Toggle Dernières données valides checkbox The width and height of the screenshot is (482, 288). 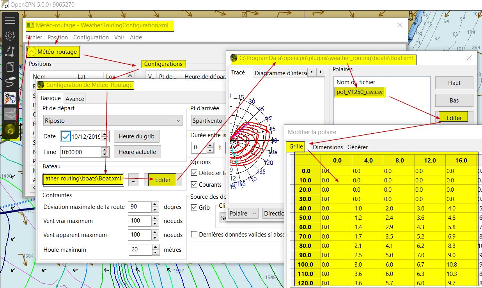click(x=195, y=235)
